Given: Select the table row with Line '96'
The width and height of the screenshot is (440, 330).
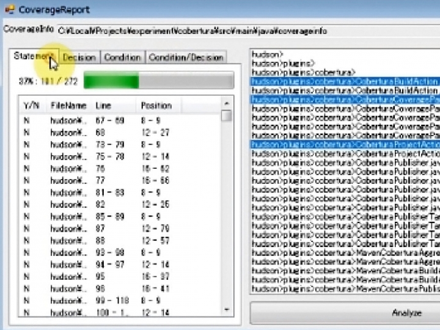Looking at the screenshot, I should [120, 288].
